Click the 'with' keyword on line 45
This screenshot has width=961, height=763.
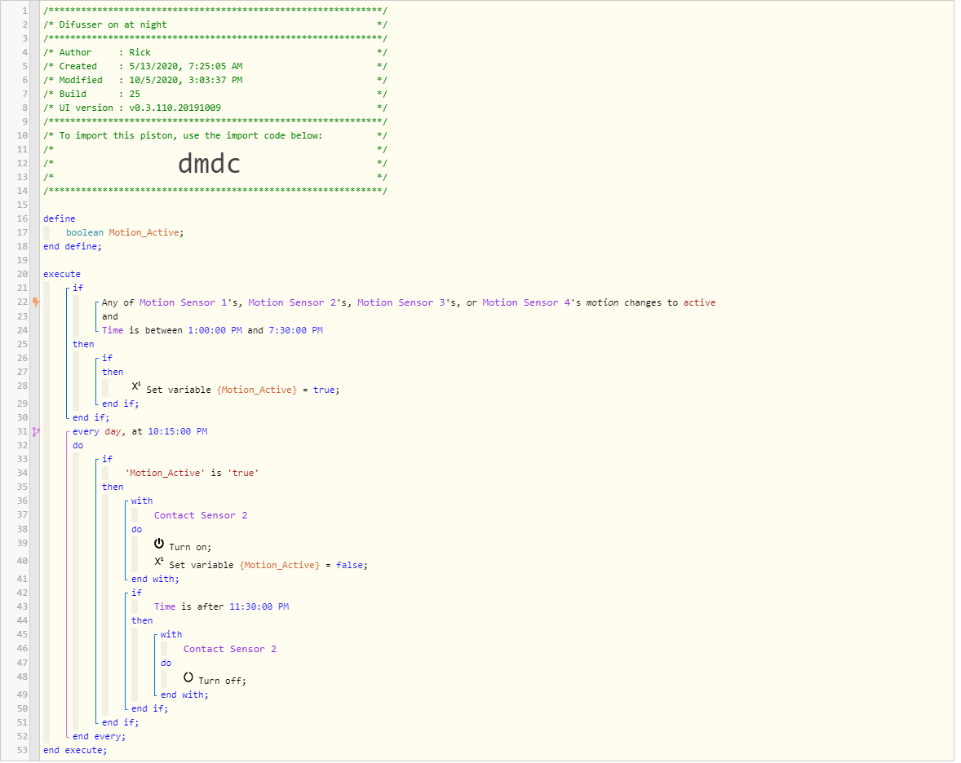point(171,635)
